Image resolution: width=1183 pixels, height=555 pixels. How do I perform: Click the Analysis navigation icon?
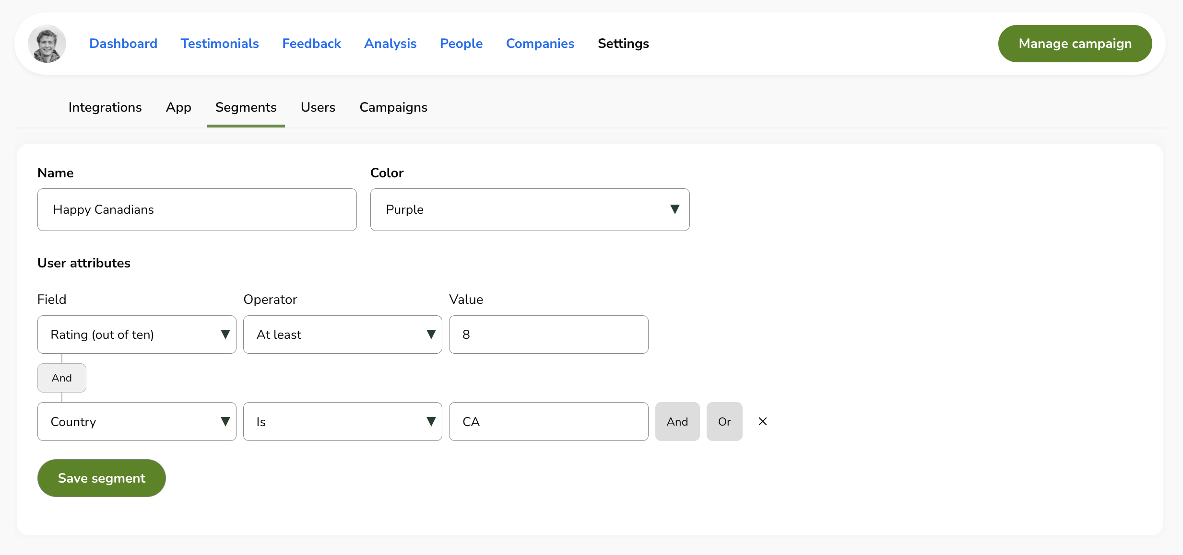pos(390,43)
